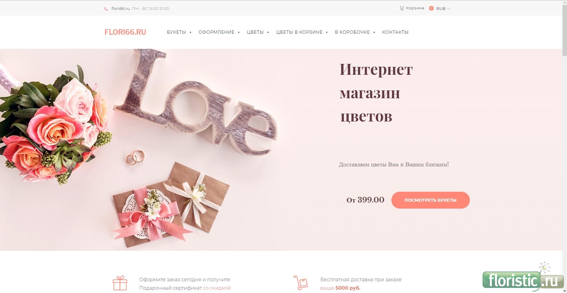Click the phone icon beside flori66.ru
Image resolution: width=567 pixels, height=293 pixels.
[x=106, y=9]
